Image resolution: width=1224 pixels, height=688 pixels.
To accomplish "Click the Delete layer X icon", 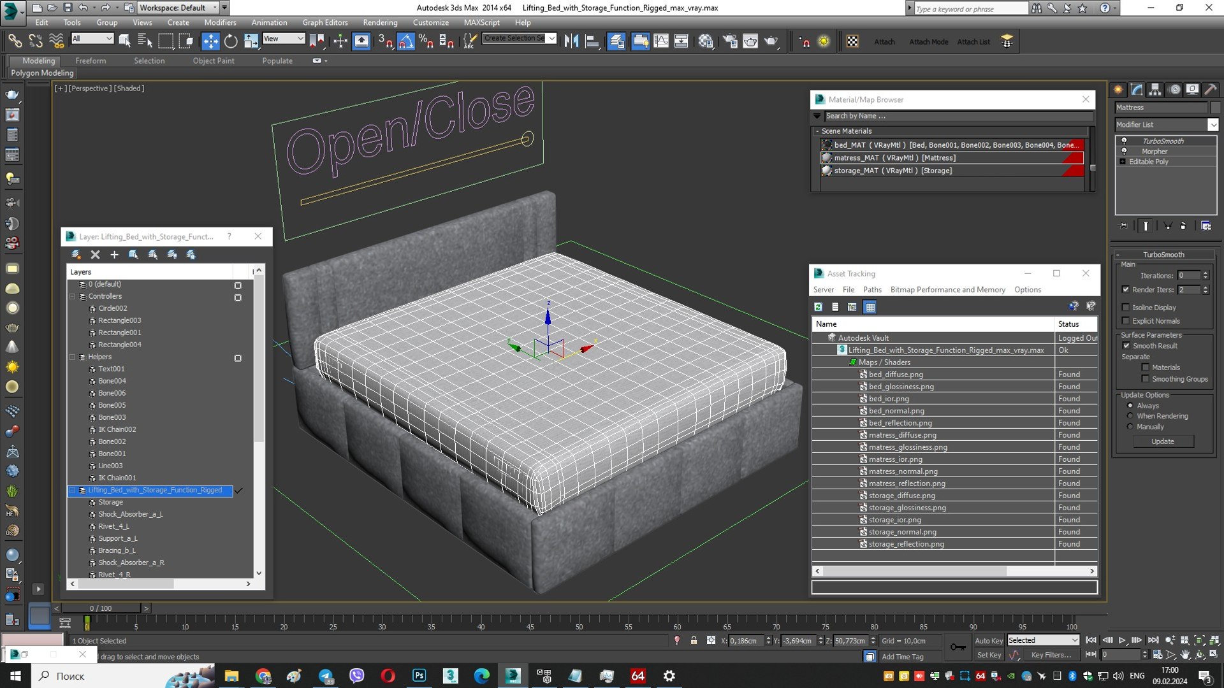I will [x=95, y=255].
